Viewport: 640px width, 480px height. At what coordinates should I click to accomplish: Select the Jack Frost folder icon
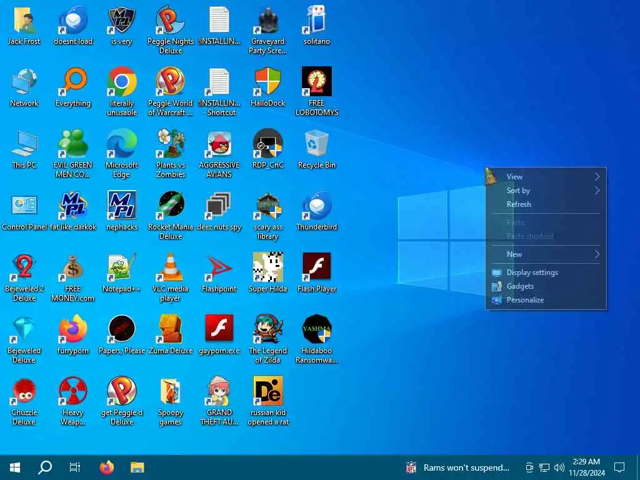pos(24,20)
